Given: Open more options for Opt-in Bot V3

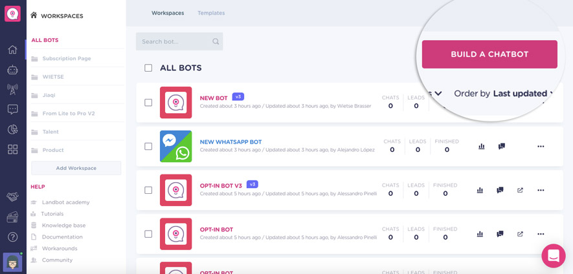Looking at the screenshot, I should click(541, 190).
